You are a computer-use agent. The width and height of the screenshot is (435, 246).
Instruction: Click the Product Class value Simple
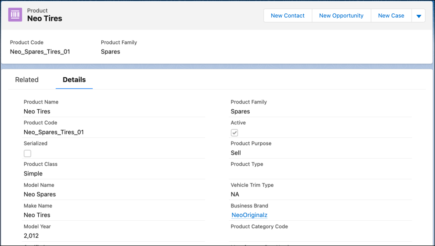33,174
